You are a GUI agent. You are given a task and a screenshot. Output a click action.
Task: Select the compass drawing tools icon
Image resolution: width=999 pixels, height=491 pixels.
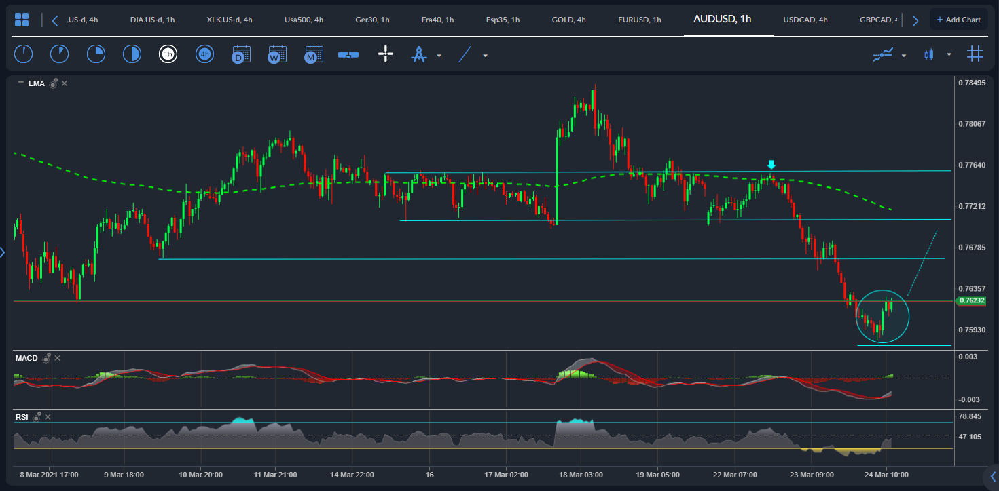point(418,54)
